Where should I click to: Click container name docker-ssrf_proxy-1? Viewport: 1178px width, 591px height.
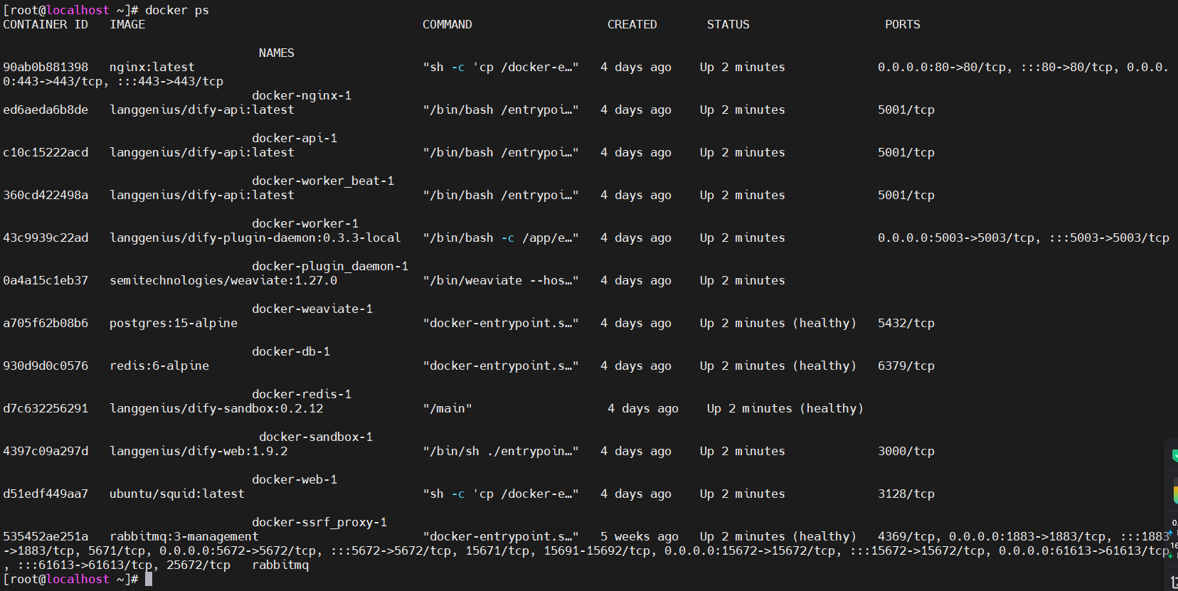[x=319, y=522]
